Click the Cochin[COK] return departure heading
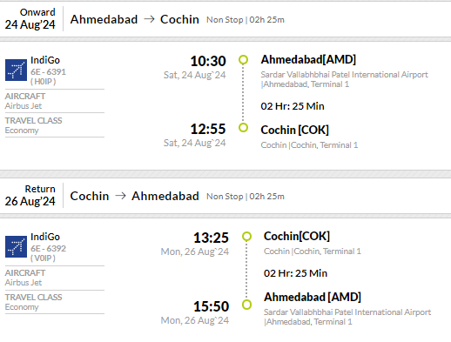451x342 pixels. click(297, 236)
